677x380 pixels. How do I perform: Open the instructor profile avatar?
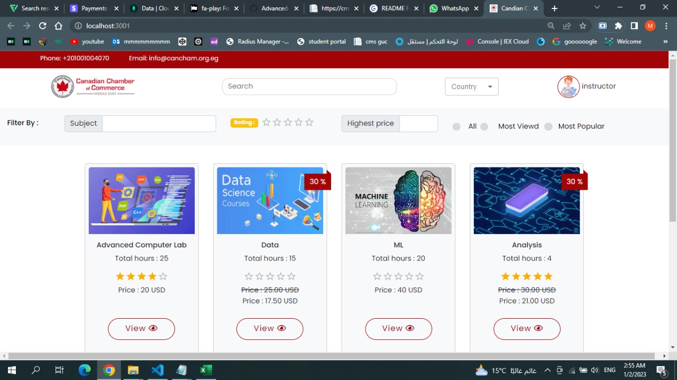[569, 87]
